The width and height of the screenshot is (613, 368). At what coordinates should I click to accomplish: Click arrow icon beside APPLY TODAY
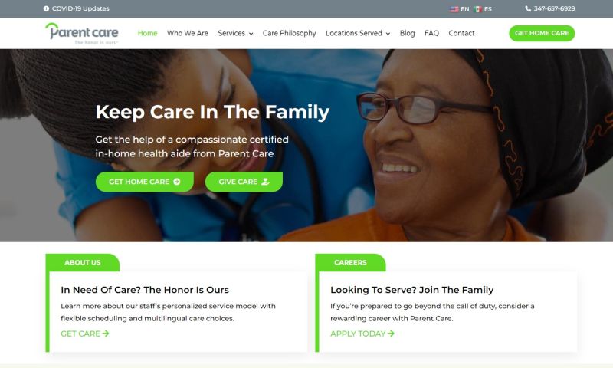point(391,333)
